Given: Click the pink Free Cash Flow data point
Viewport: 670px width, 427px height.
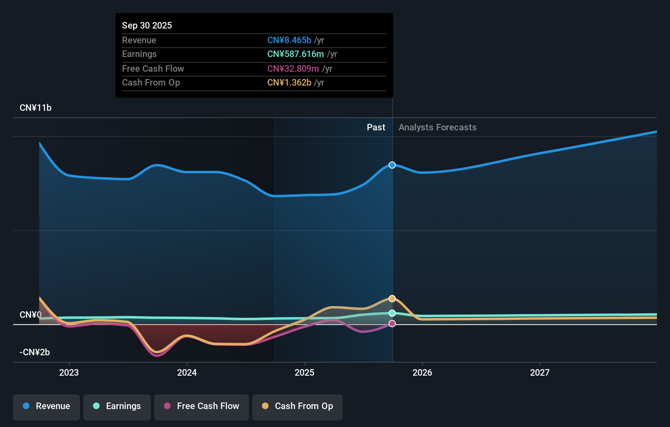Looking at the screenshot, I should tap(392, 324).
